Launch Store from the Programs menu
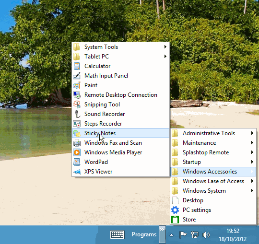 pos(213,220)
